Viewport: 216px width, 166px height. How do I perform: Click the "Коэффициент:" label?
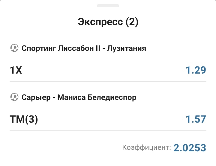[x=146, y=147]
